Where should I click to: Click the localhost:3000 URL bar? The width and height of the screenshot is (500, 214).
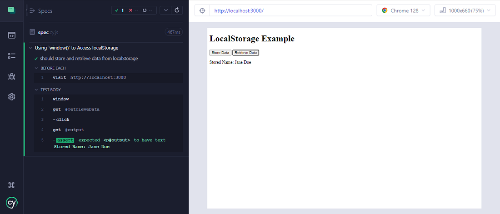click(x=291, y=10)
